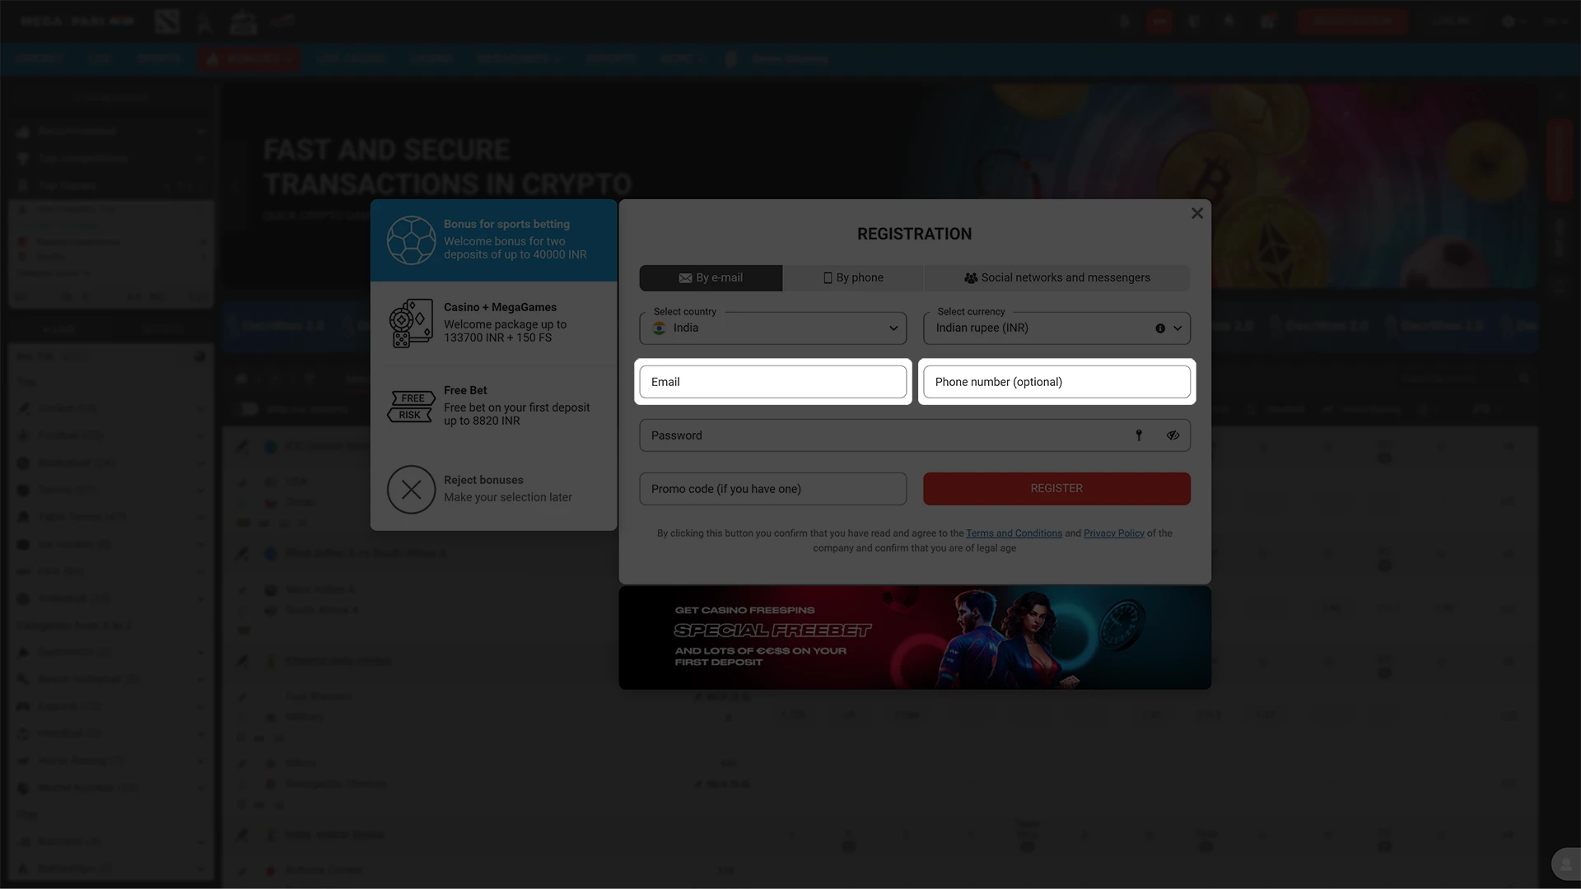The height and width of the screenshot is (889, 1581).
Task: Click the X circle icon beside Reject bonuses
Action: click(411, 489)
